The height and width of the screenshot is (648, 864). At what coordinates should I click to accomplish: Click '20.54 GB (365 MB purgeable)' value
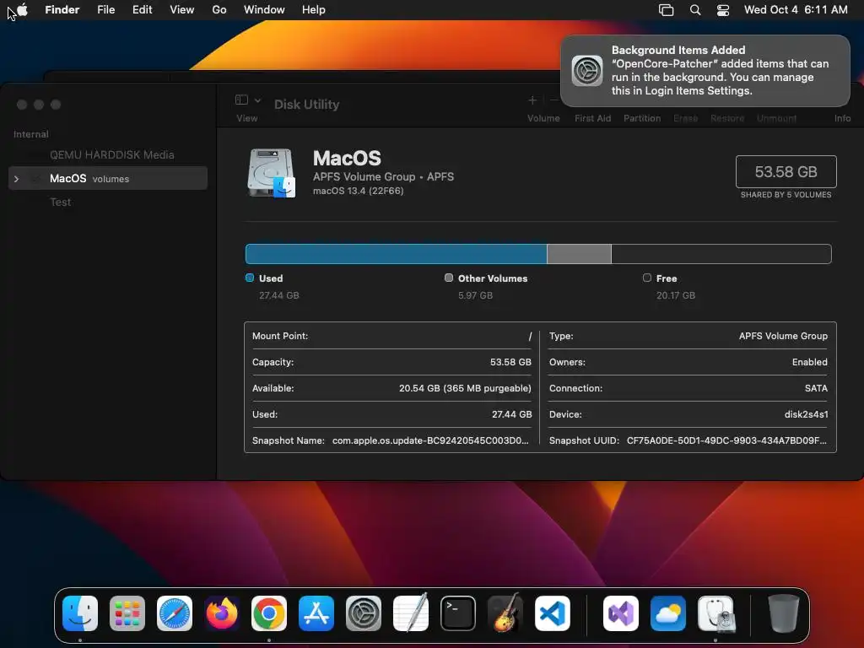pos(465,388)
